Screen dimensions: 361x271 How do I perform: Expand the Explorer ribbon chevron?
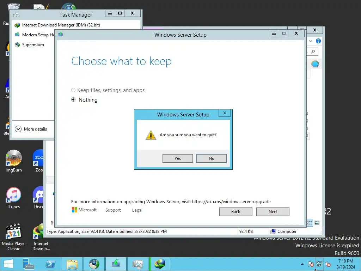coord(311,41)
